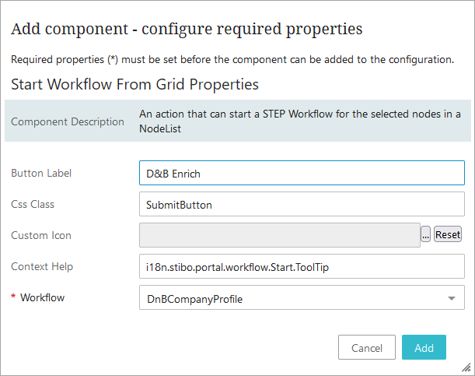The height and width of the screenshot is (376, 475).
Task: Expand the Workflow dropdown arrow
Action: [x=452, y=297]
